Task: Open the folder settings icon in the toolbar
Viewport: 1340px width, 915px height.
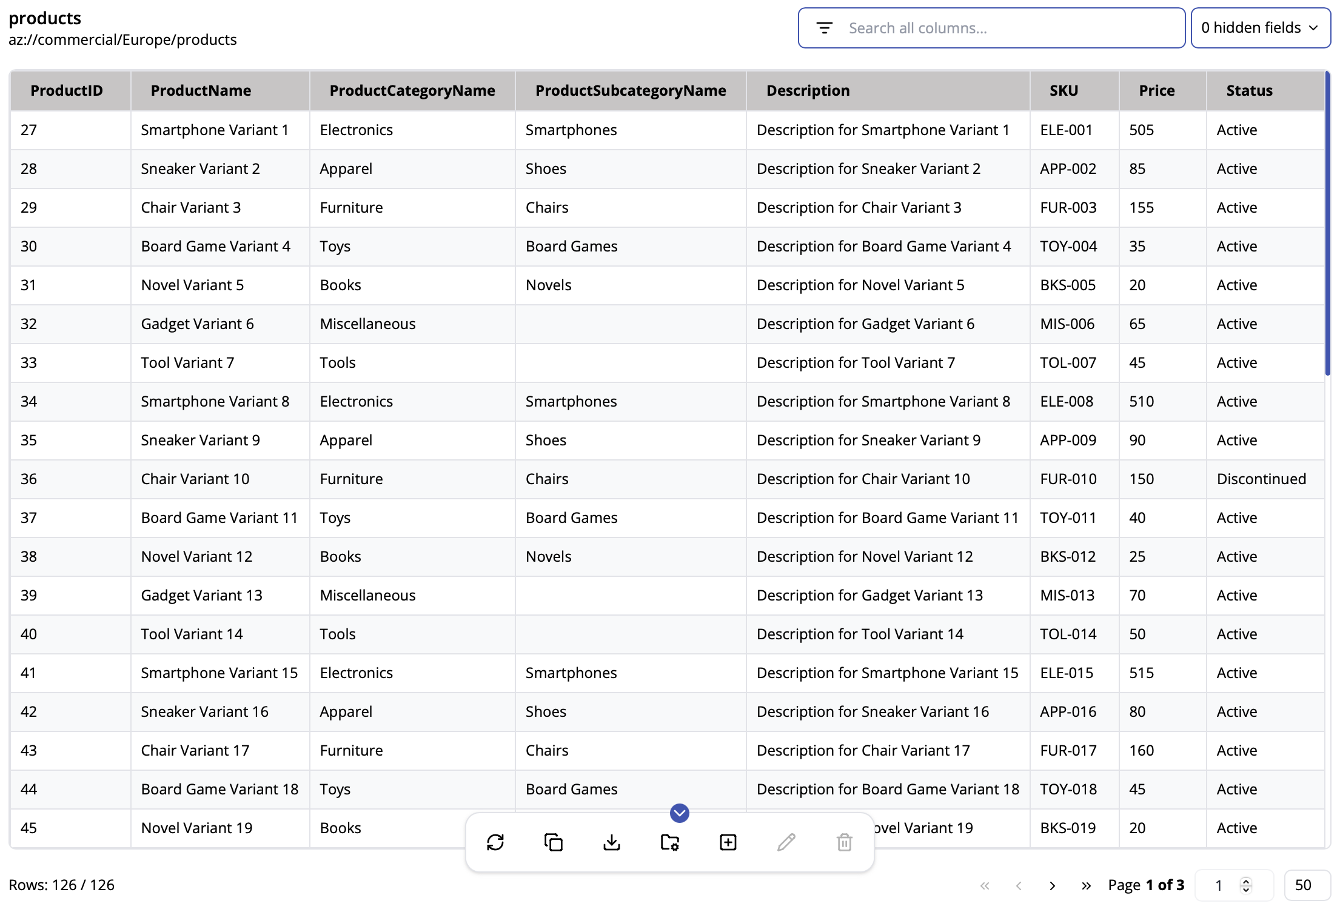Action: [670, 842]
